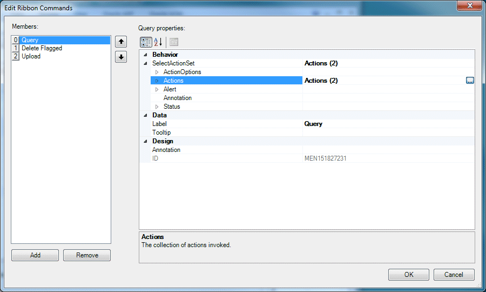Close the Edit Ribbon Commands dialog
The height and width of the screenshot is (292, 486).
469,5
